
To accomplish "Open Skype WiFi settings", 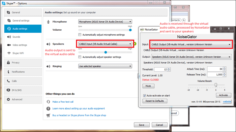I will (x=23, y=53).
